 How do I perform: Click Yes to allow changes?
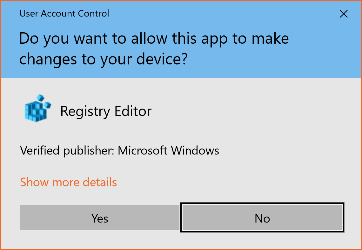click(100, 218)
